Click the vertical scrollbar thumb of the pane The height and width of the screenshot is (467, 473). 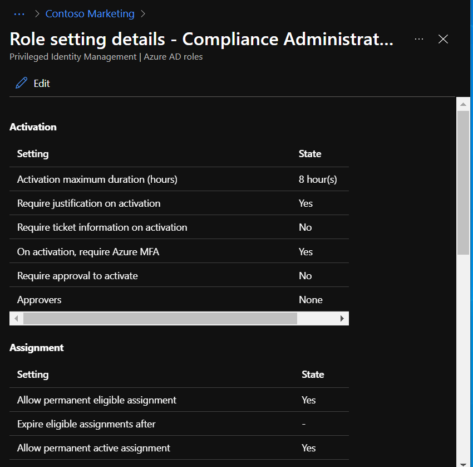pyautogui.click(x=464, y=183)
